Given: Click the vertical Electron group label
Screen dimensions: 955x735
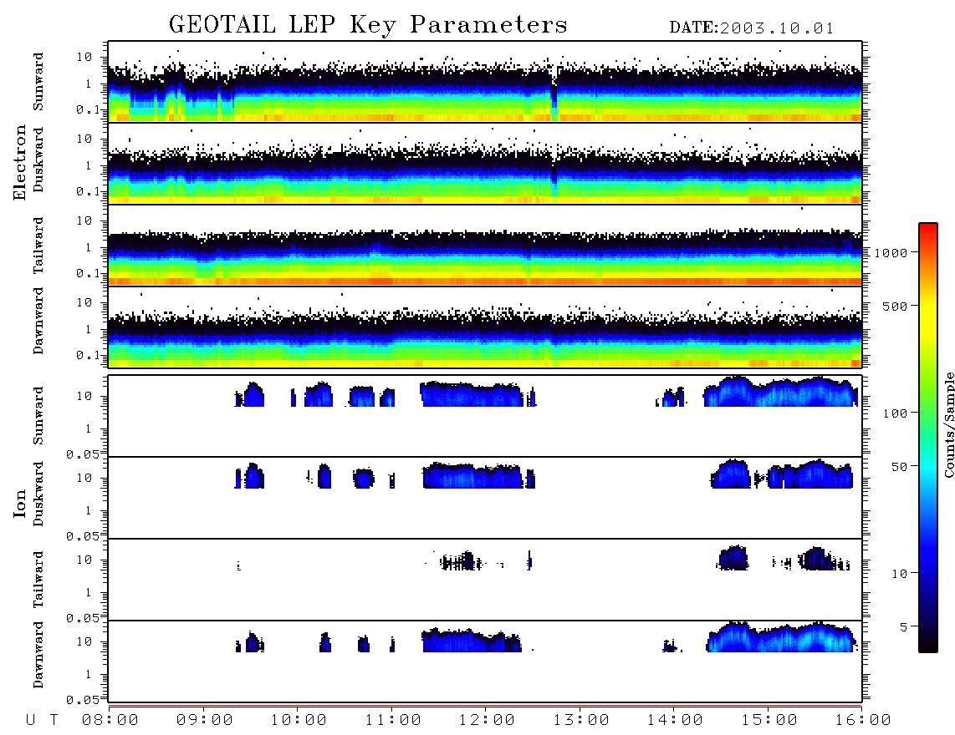Looking at the screenshot, I should 19,163.
